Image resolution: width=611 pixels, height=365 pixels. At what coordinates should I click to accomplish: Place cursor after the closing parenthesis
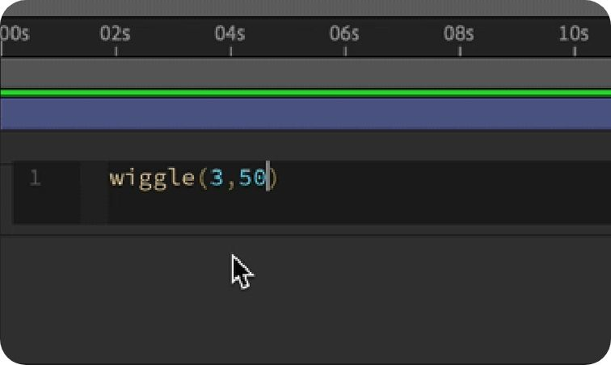tap(279, 178)
